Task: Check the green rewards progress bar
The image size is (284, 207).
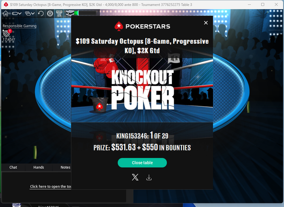Action: [86, 13]
